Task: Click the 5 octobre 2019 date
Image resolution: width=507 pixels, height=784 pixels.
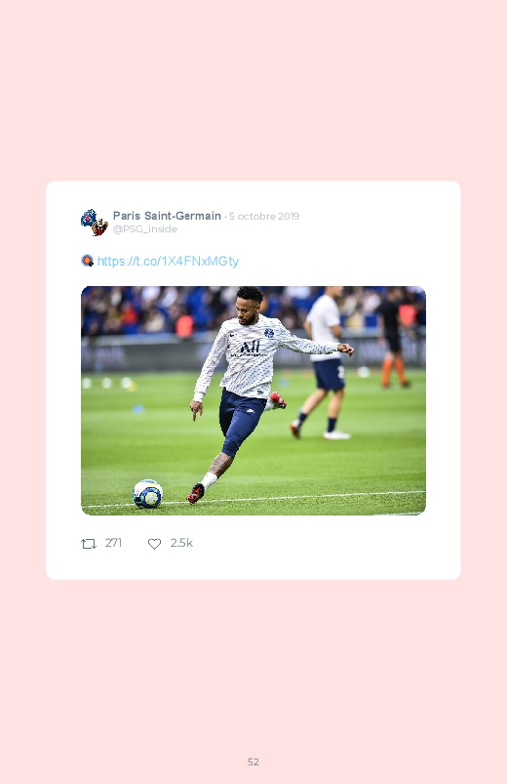Action: pyautogui.click(x=264, y=217)
